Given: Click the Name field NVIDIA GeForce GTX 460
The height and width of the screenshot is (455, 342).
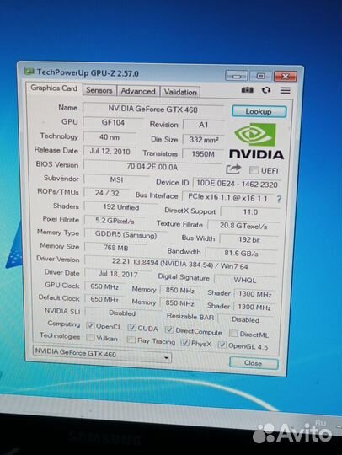Looking at the screenshot, I should click(x=152, y=110).
